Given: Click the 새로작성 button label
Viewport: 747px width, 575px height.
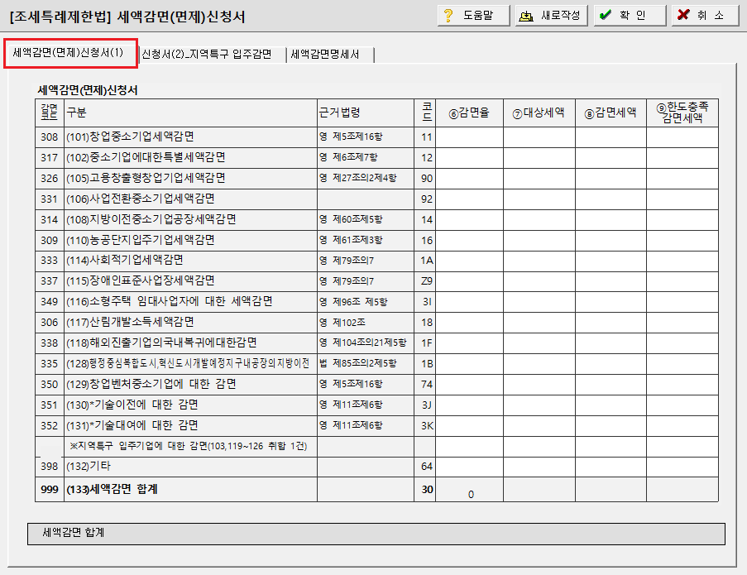Looking at the screenshot, I should click(x=560, y=16).
